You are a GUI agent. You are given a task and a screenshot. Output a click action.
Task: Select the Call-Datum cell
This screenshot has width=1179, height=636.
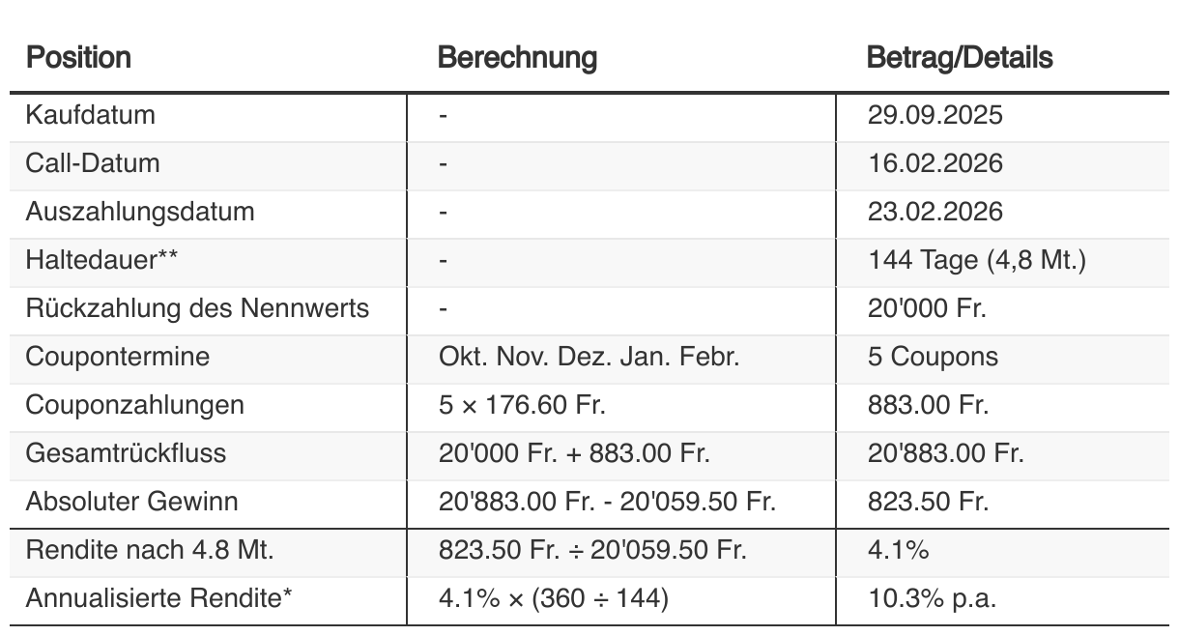(x=93, y=163)
